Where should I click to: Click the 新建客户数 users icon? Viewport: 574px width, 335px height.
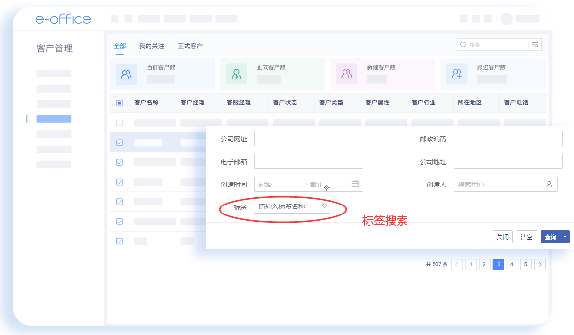pyautogui.click(x=346, y=74)
